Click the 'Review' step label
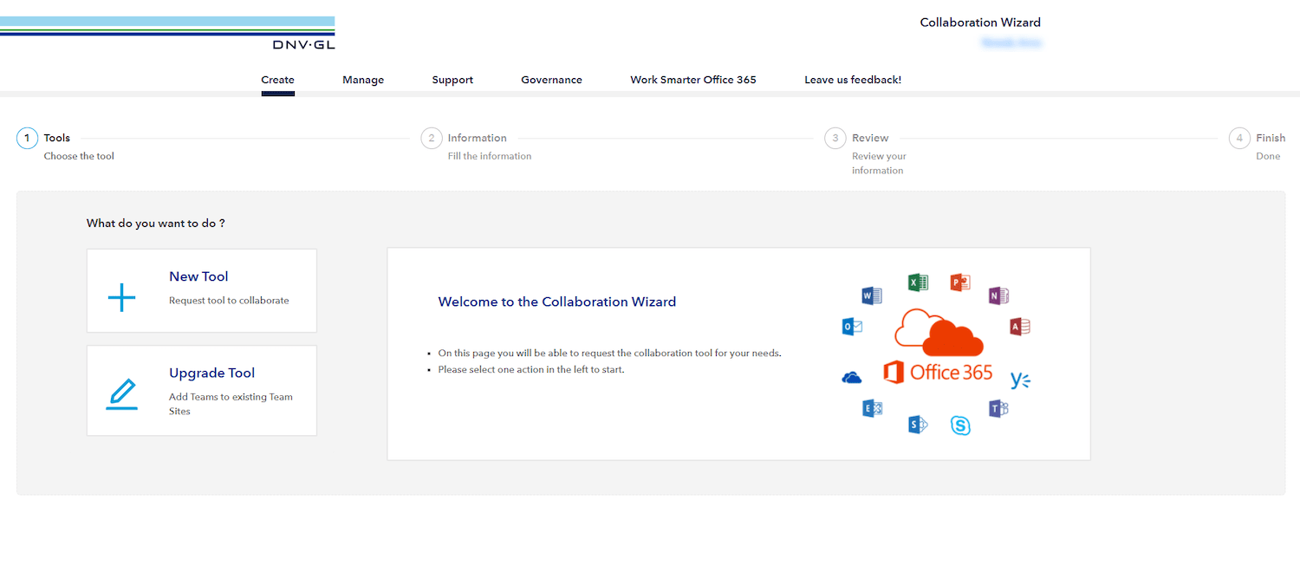1300x578 pixels. (870, 138)
